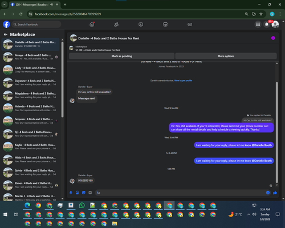The image size is (285, 228).
Task: Click the zoom magnifier icon in address bar
Action: click(x=246, y=14)
